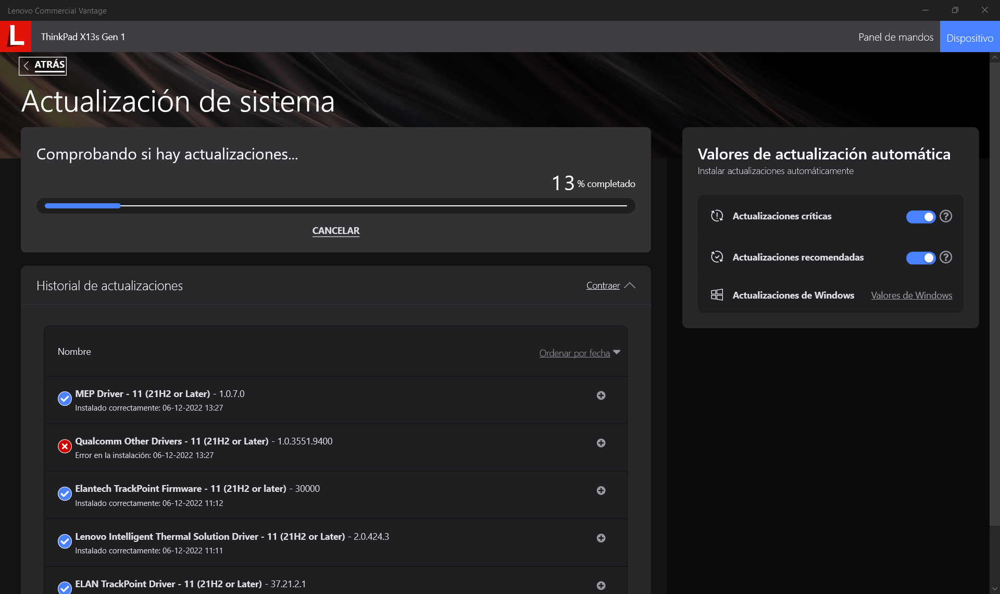Viewport: 1000px width, 594px height.
Task: Turn off Actualizaciones recomendadas switch
Action: 920,258
